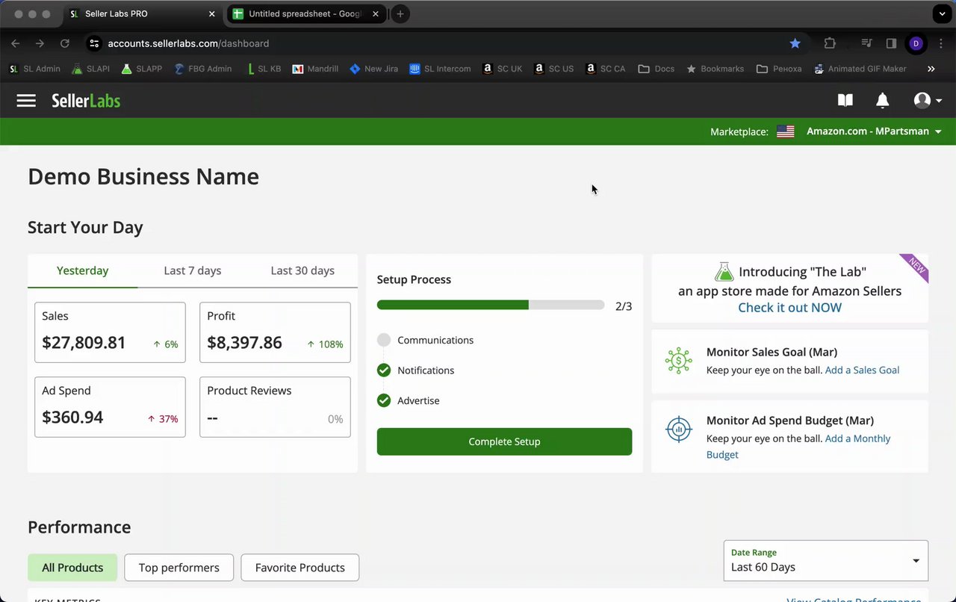Open a new browser tab
Image resolution: width=956 pixels, height=602 pixels.
click(400, 13)
